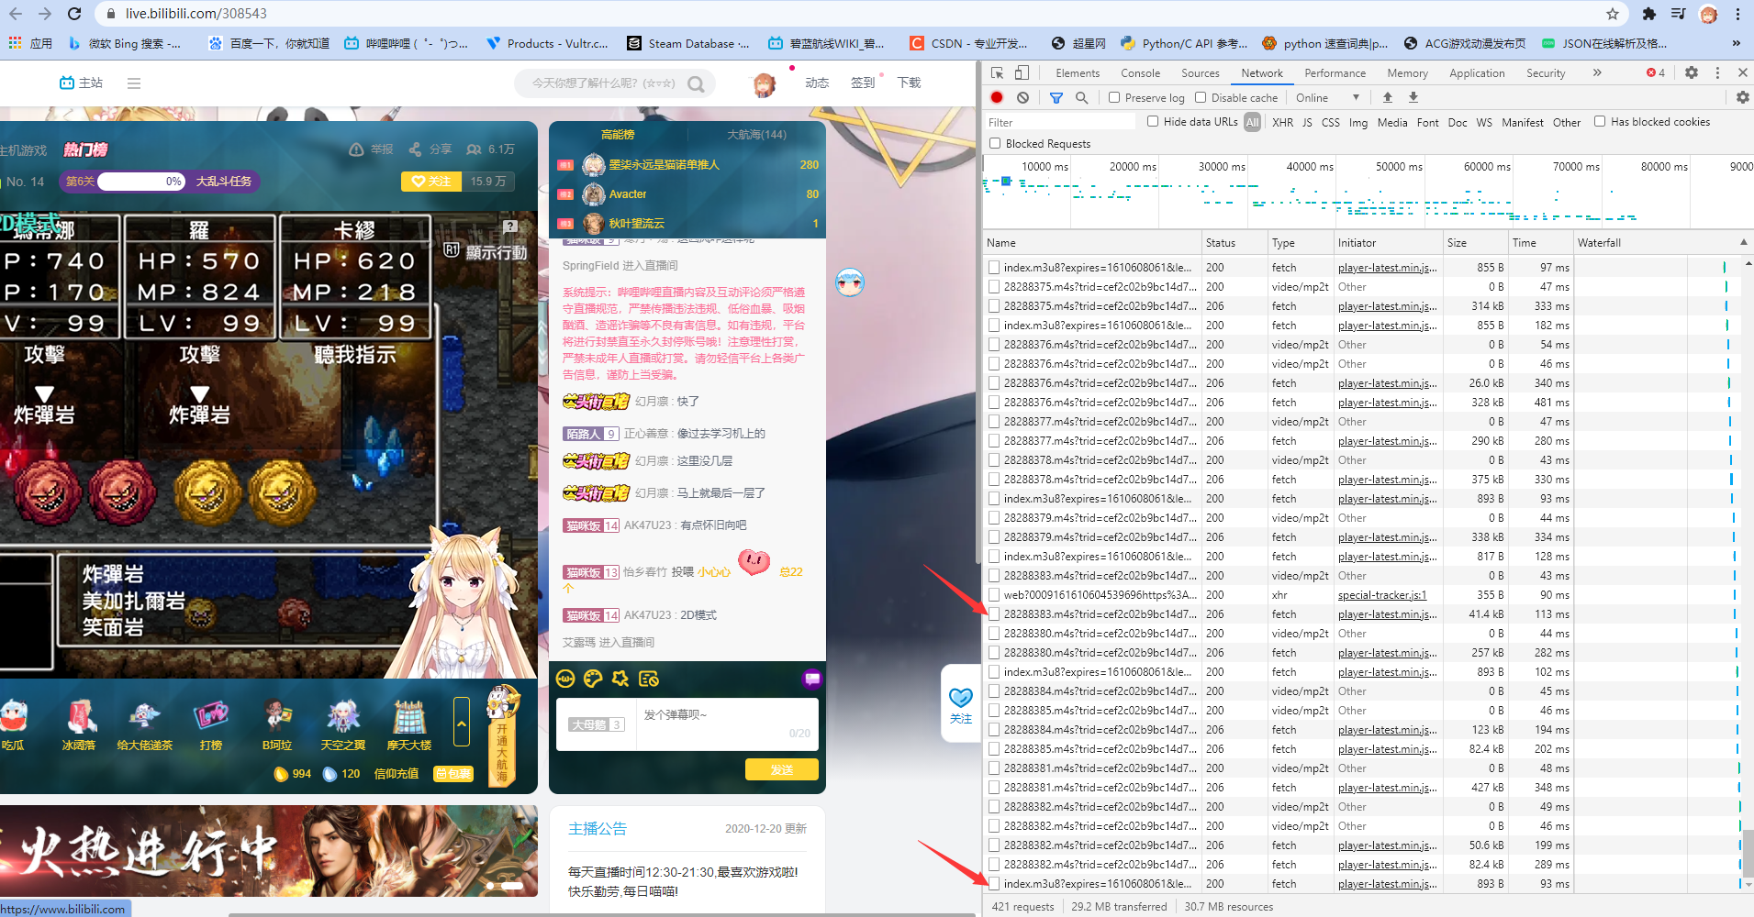
Task: Check Hide data URLs
Action: tap(1153, 121)
